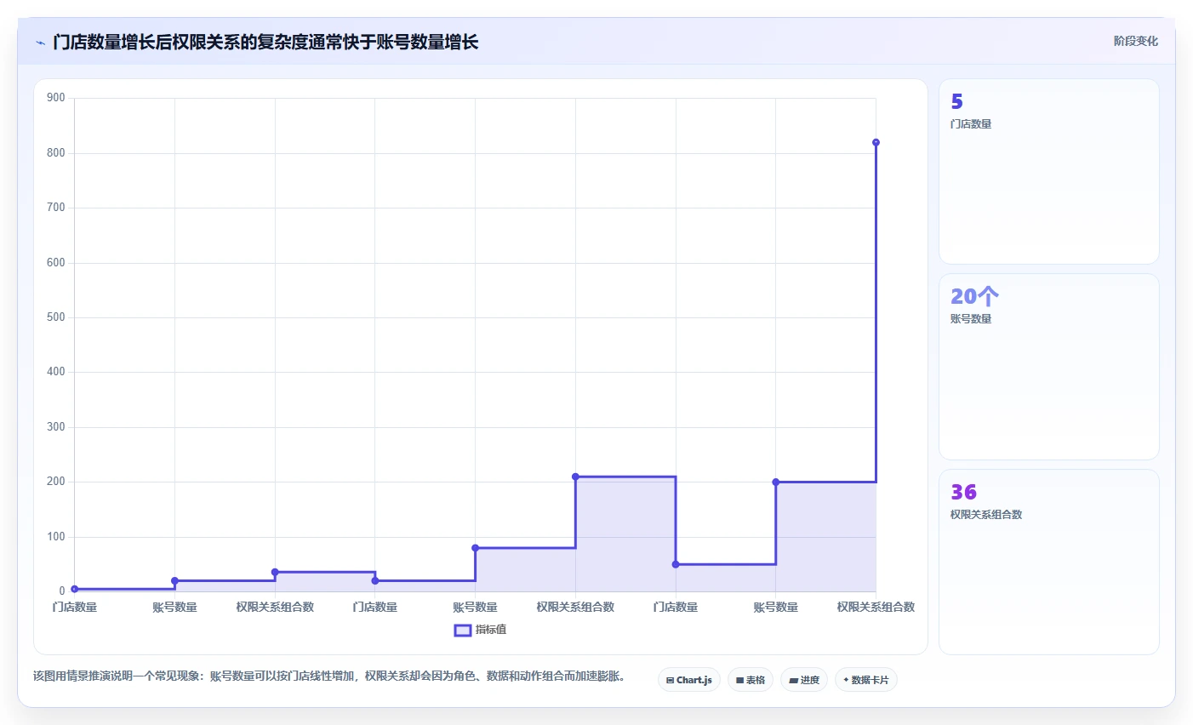This screenshot has height=725, width=1193.
Task: Click the 300 y-axis label
Action: pyautogui.click(x=56, y=427)
